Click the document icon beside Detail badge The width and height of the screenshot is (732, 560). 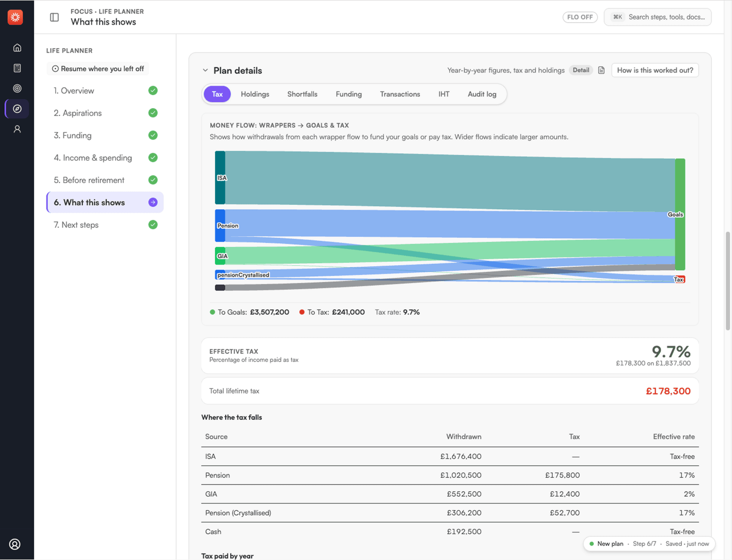(x=601, y=70)
